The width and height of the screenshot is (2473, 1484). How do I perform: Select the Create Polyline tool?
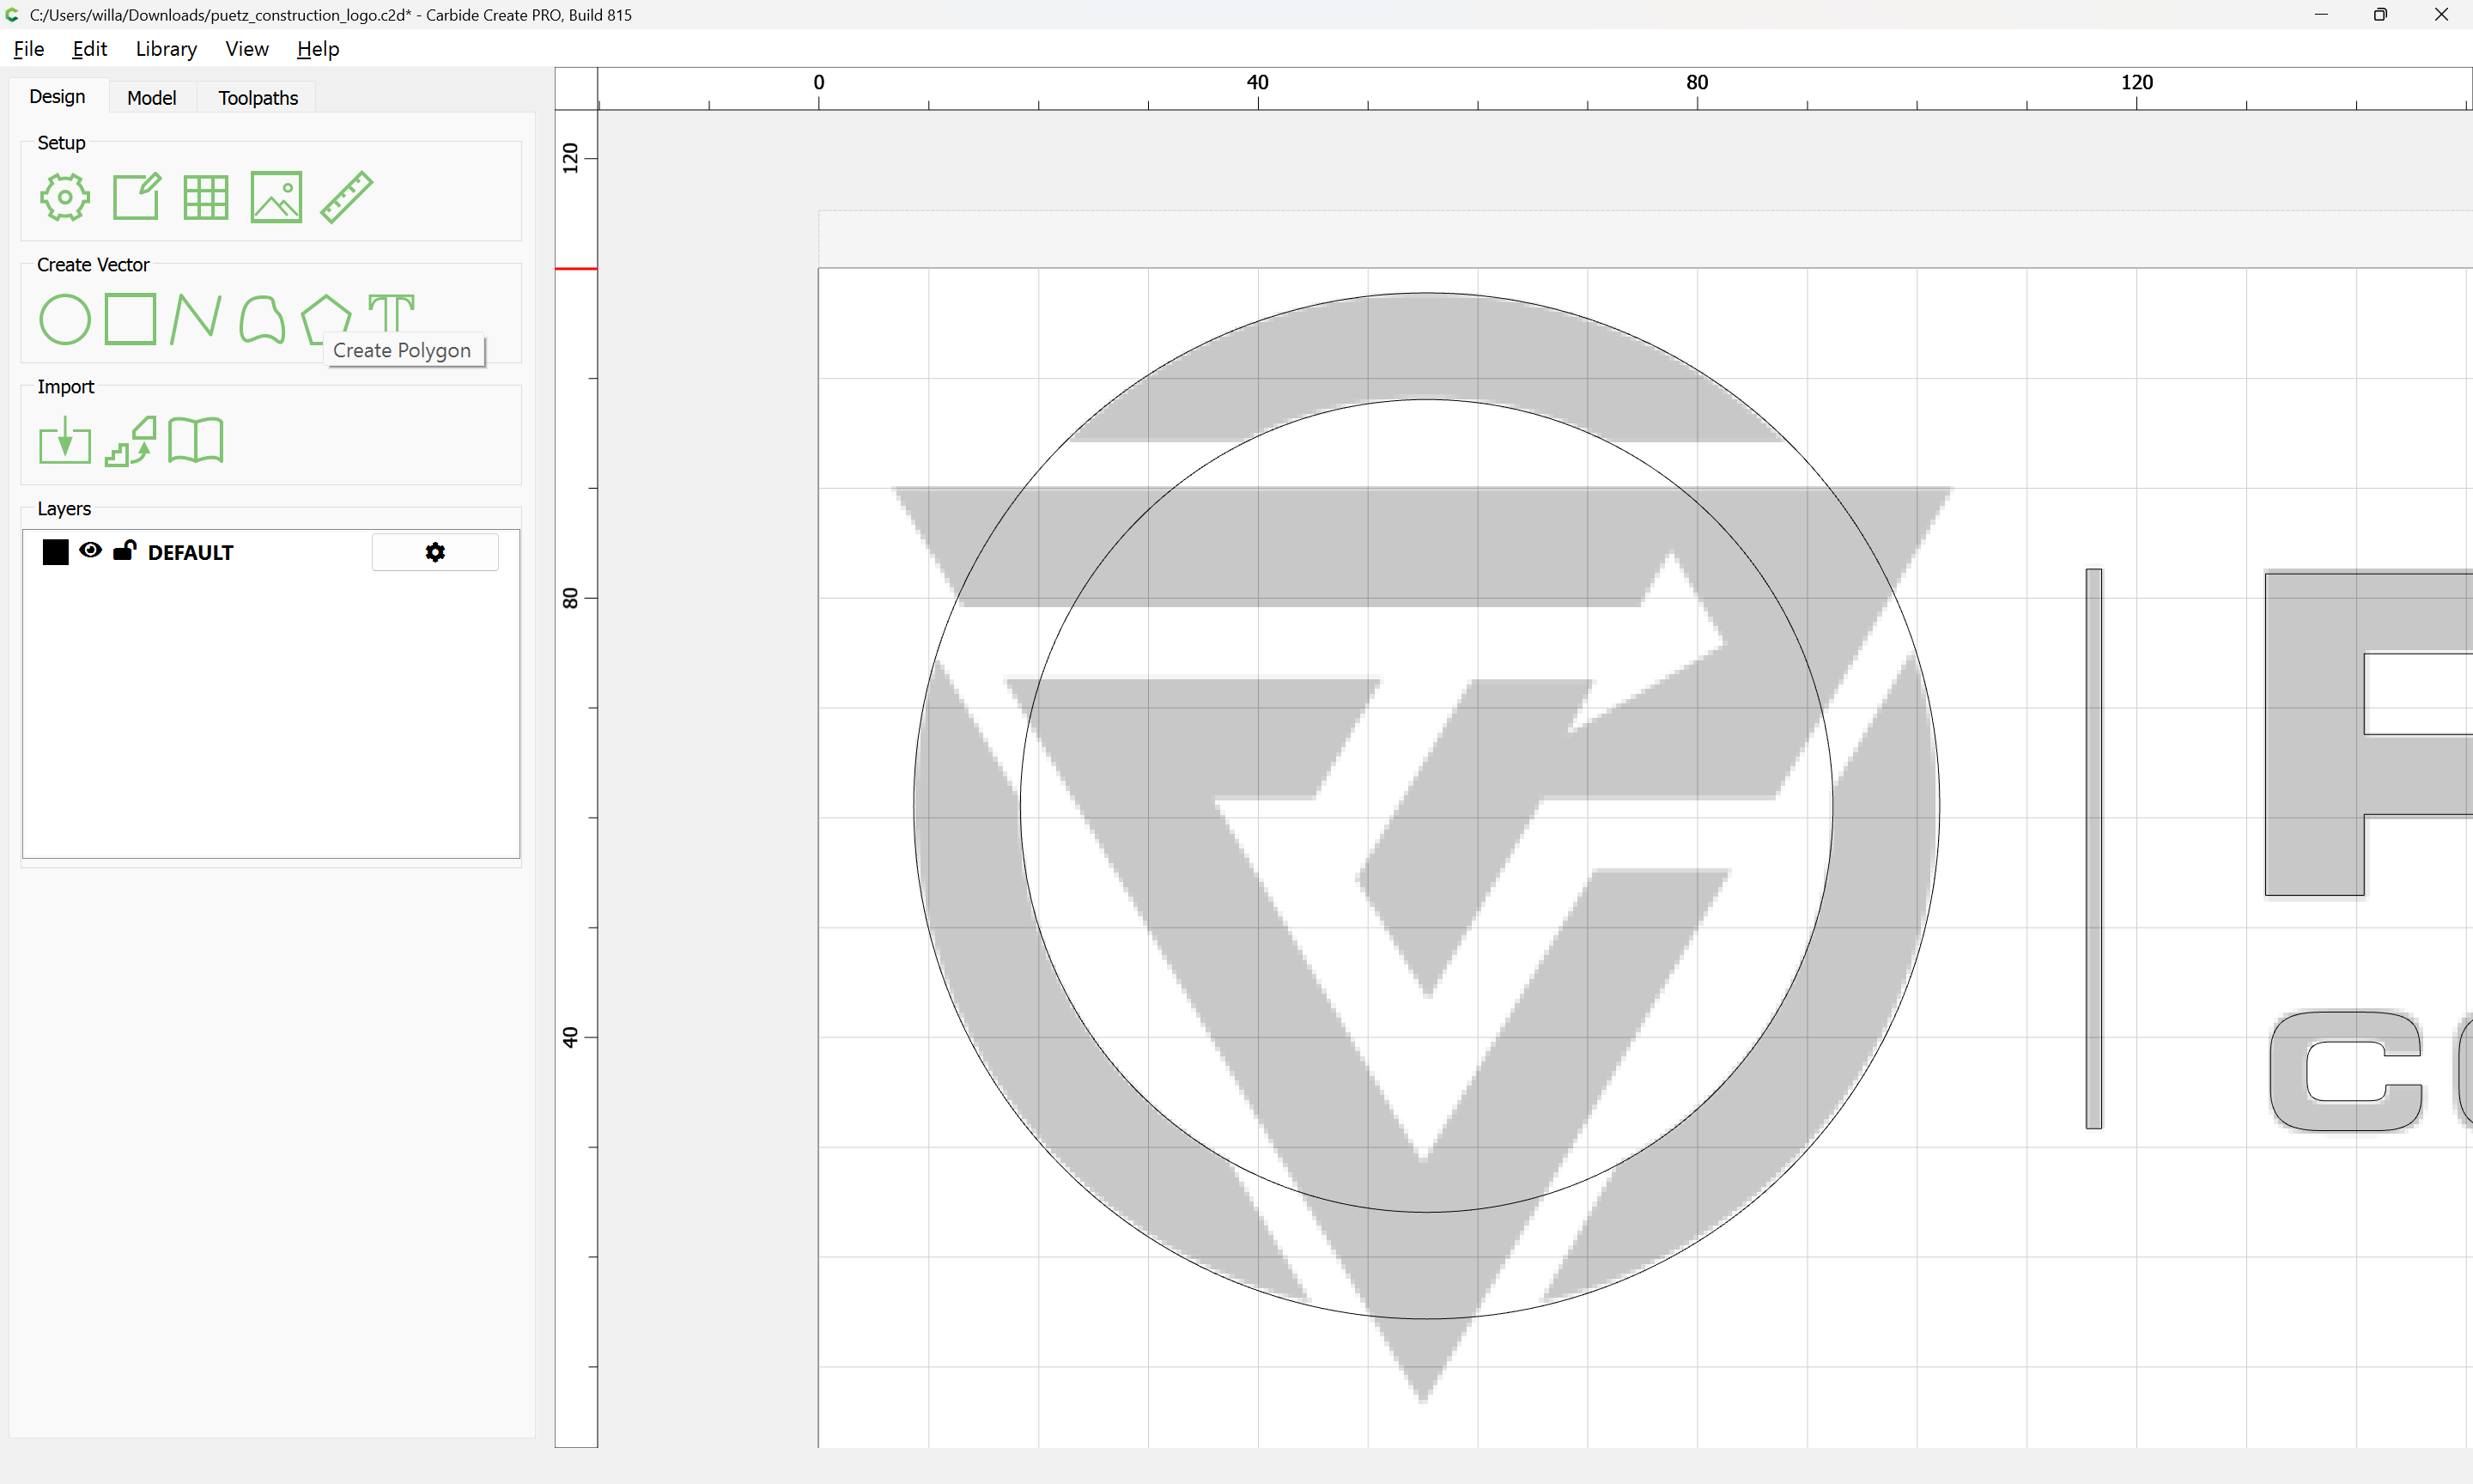click(196, 319)
